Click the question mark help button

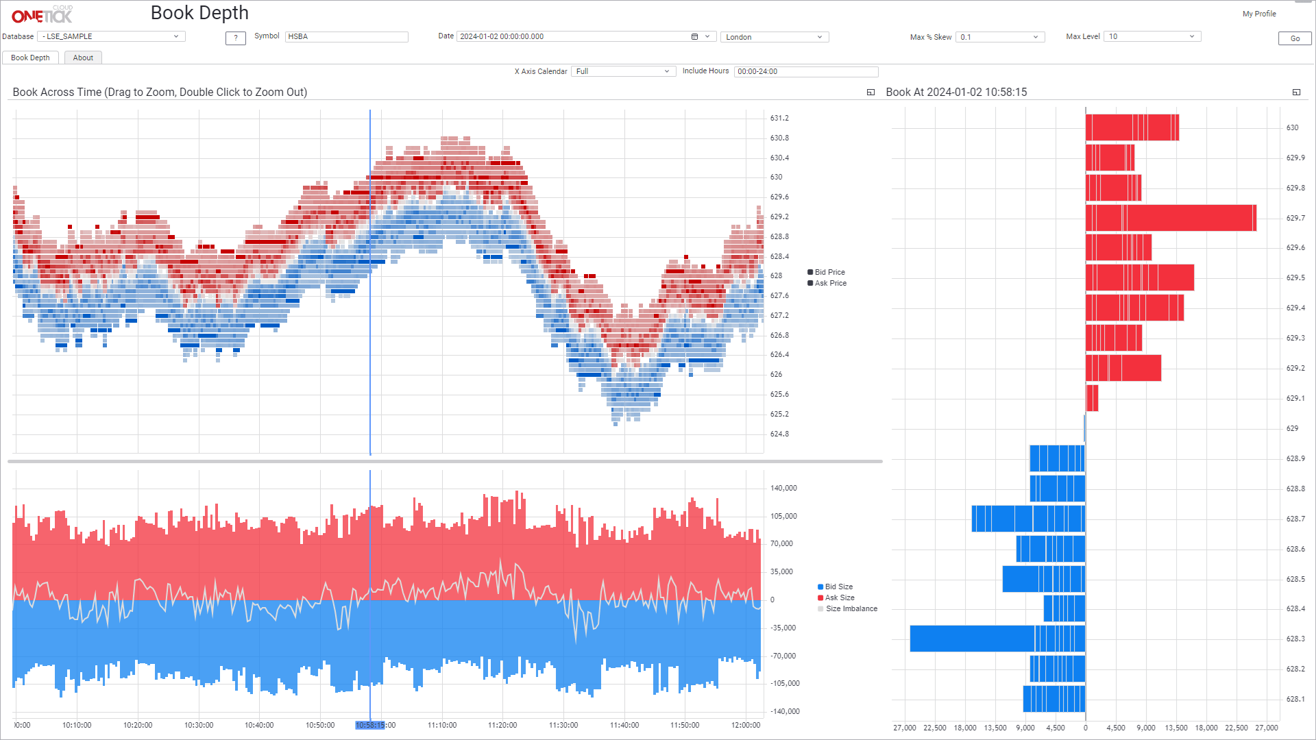pos(235,38)
